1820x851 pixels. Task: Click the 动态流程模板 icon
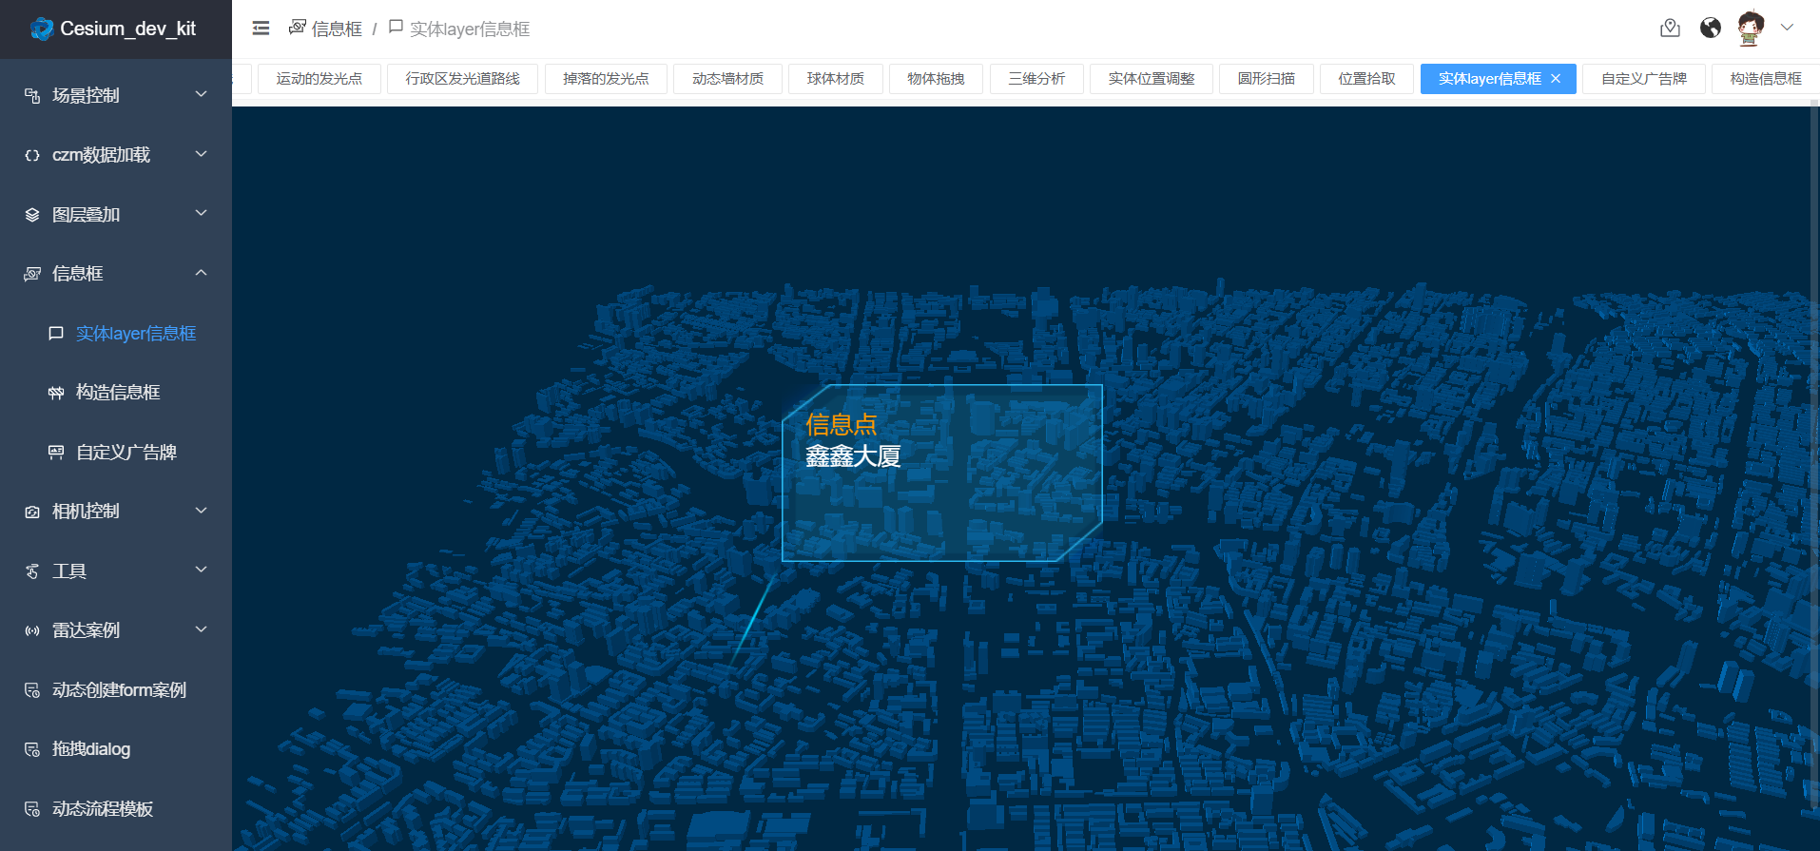32,809
